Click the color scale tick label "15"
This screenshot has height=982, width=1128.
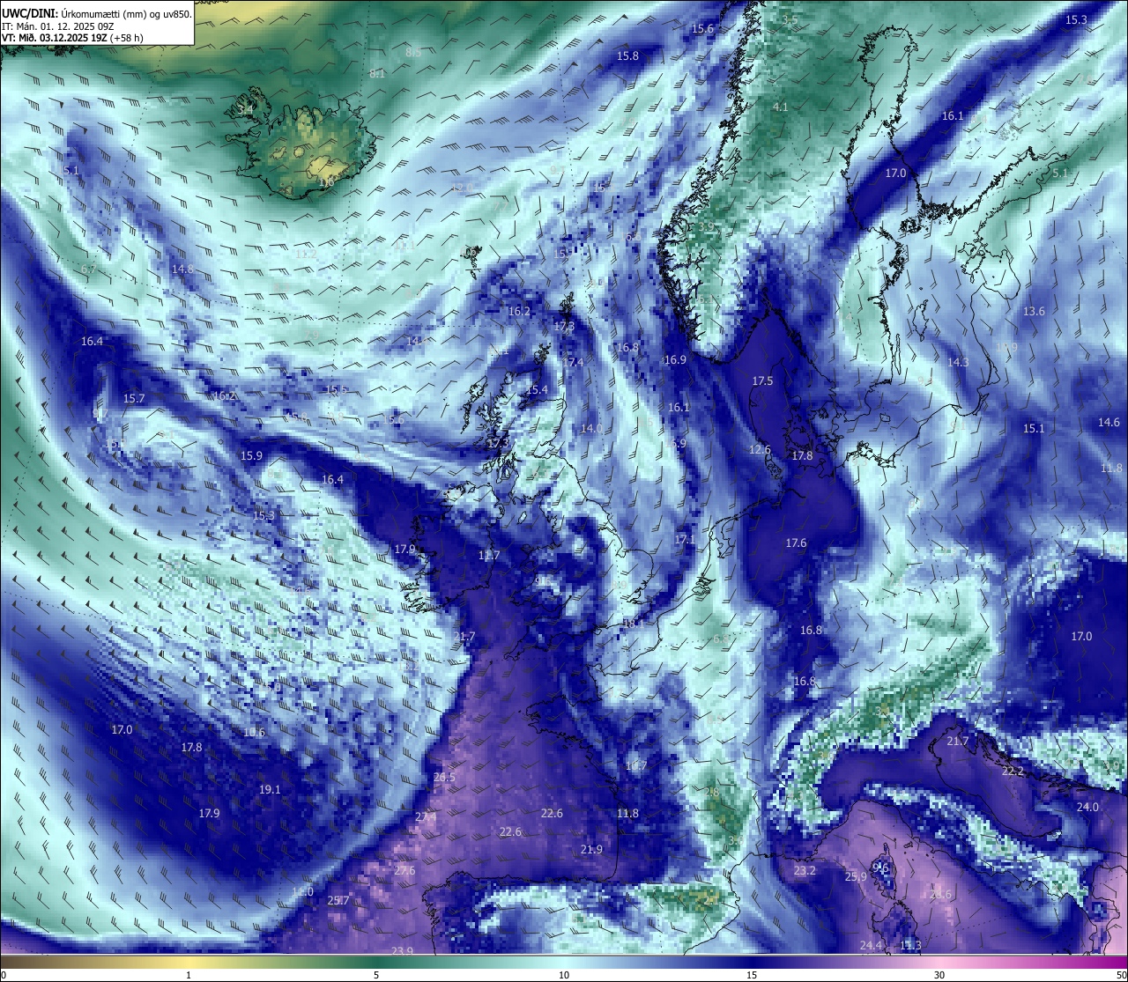[x=752, y=975]
